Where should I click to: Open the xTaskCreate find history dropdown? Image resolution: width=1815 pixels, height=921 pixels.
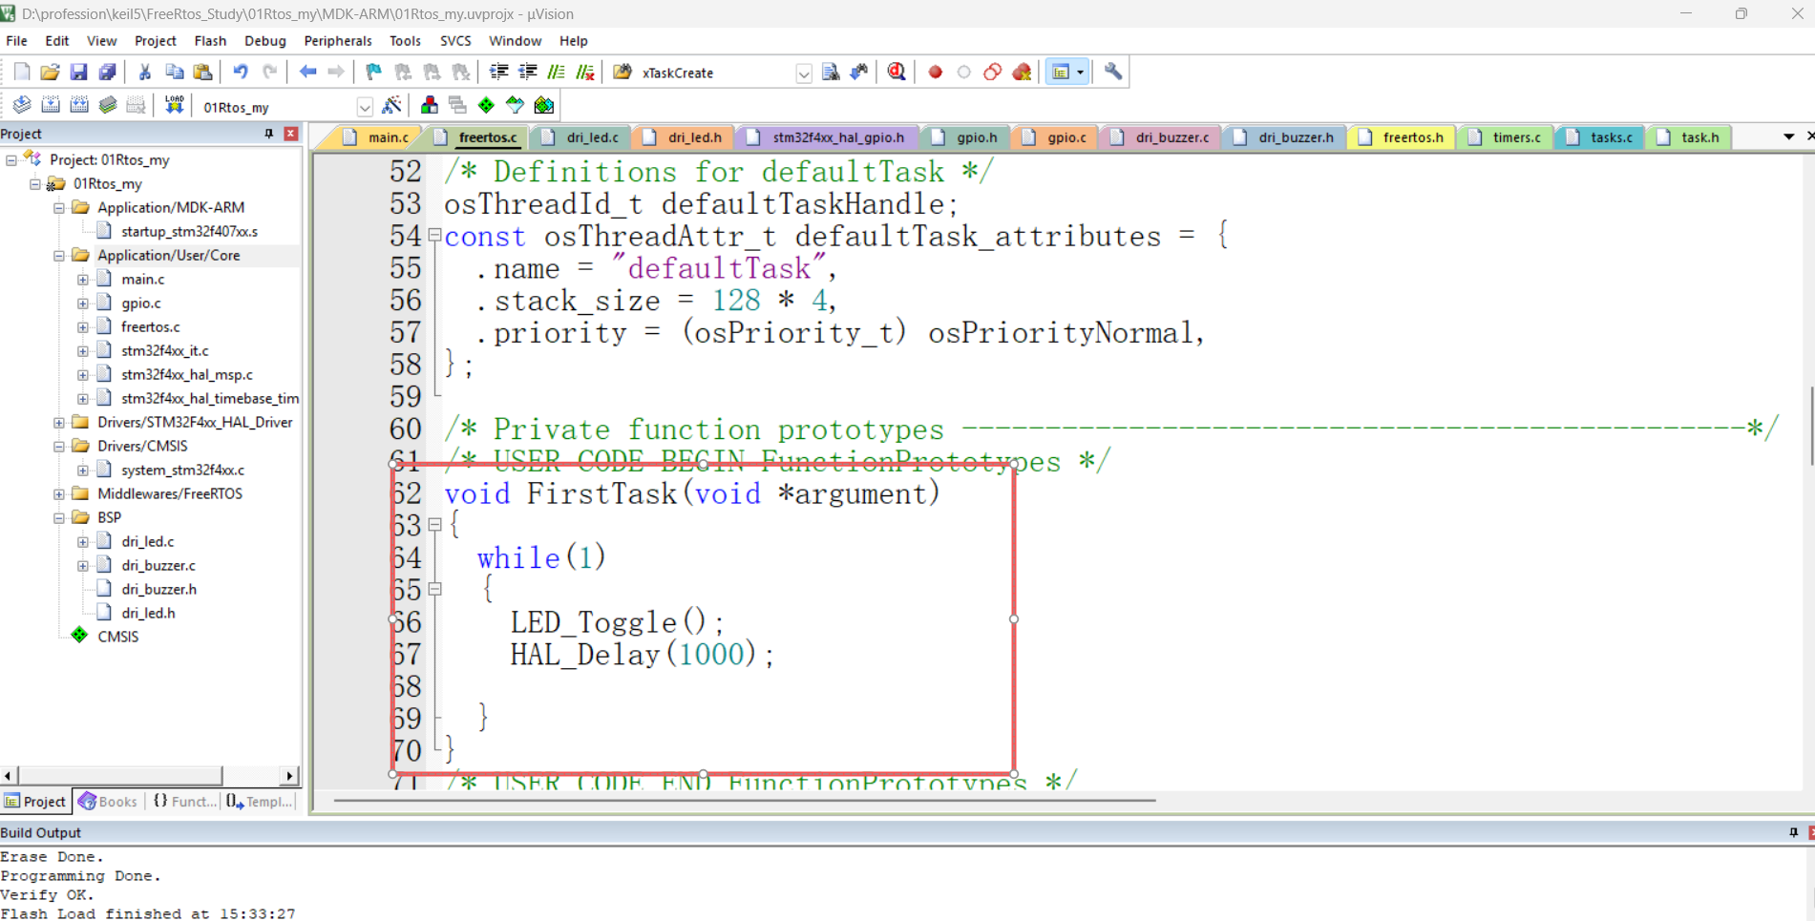pyautogui.click(x=804, y=73)
